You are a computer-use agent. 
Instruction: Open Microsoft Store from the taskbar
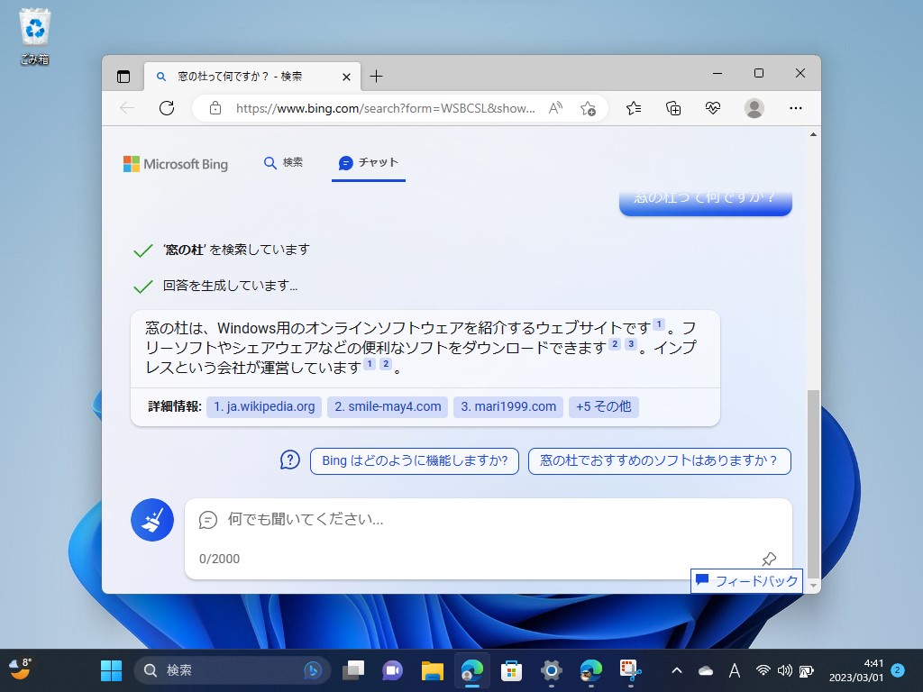510,670
